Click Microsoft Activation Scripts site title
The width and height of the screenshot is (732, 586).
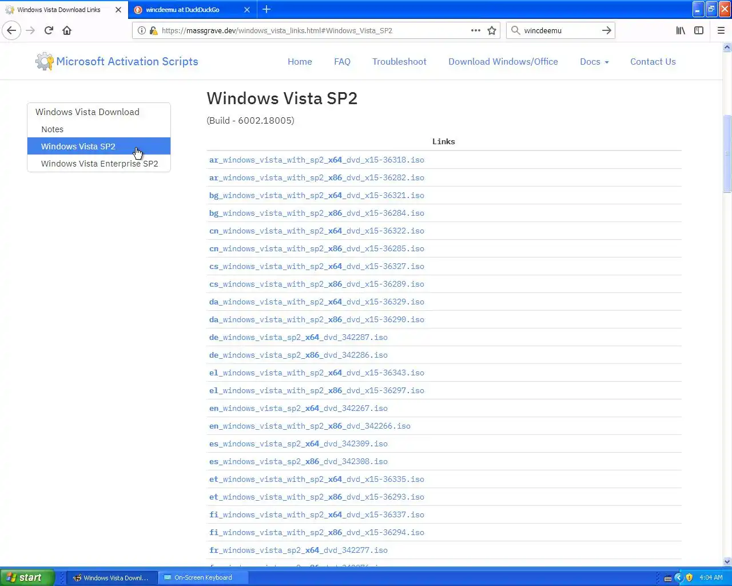(x=127, y=61)
